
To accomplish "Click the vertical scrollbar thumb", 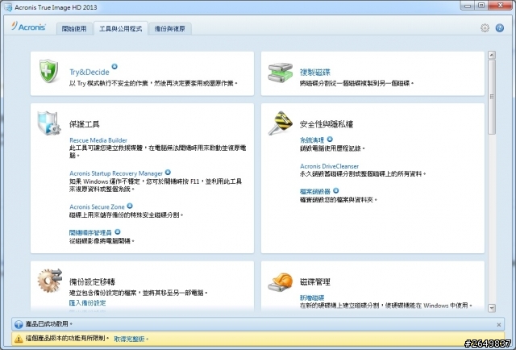I will coord(492,97).
